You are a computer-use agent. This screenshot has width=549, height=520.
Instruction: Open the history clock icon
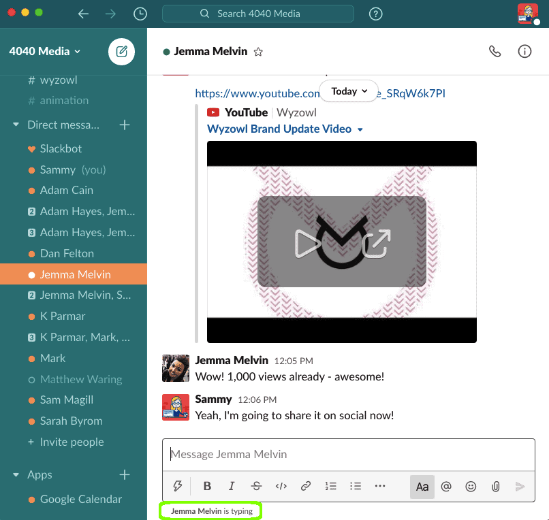pos(140,14)
